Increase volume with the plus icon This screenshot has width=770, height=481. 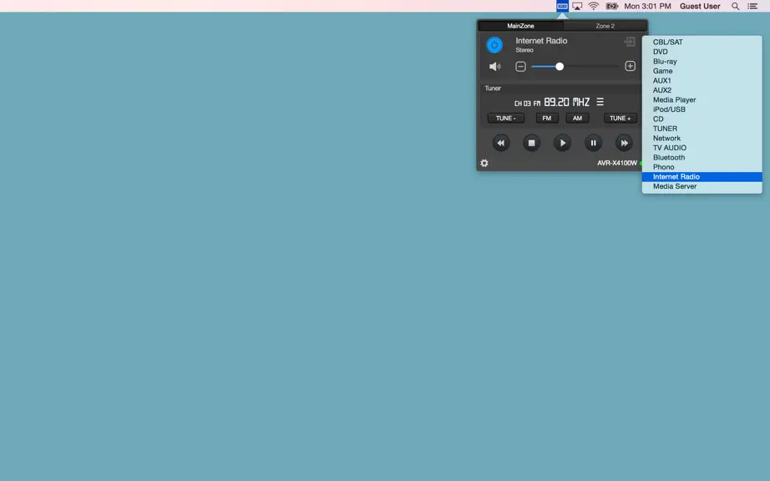630,66
